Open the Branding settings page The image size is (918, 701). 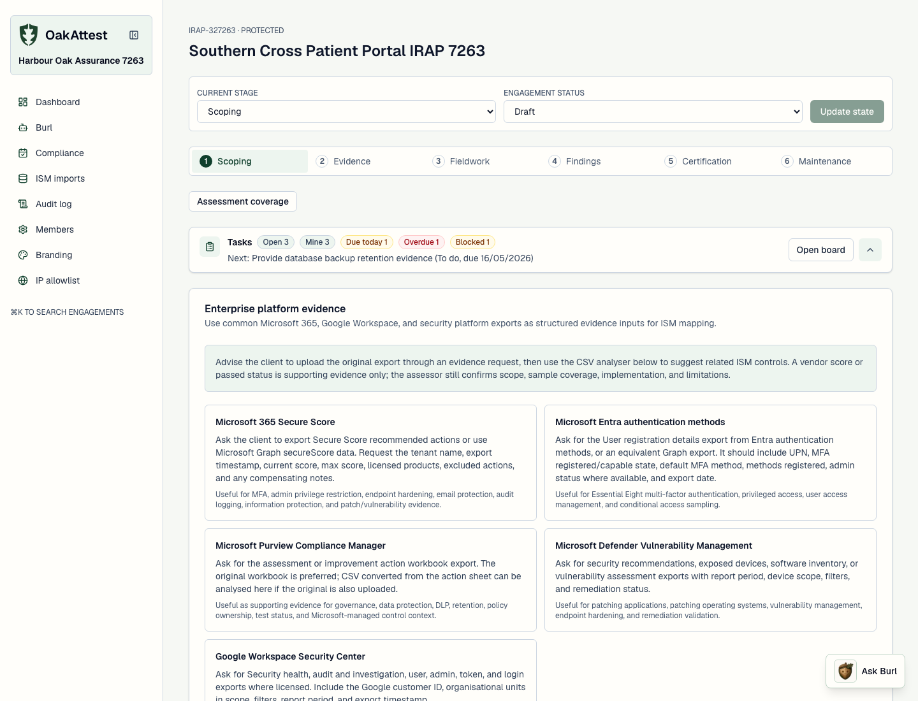pos(81,255)
